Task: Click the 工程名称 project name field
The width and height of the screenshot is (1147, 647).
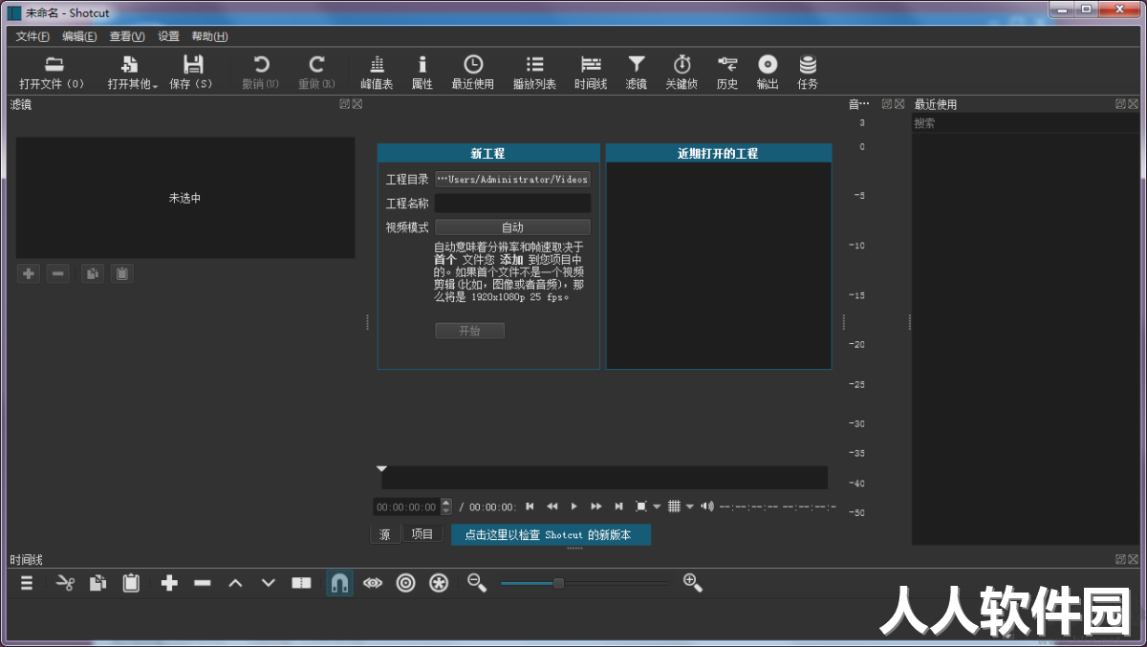Action: click(x=512, y=204)
